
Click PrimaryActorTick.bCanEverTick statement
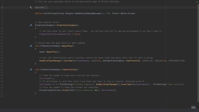pos(60,34)
